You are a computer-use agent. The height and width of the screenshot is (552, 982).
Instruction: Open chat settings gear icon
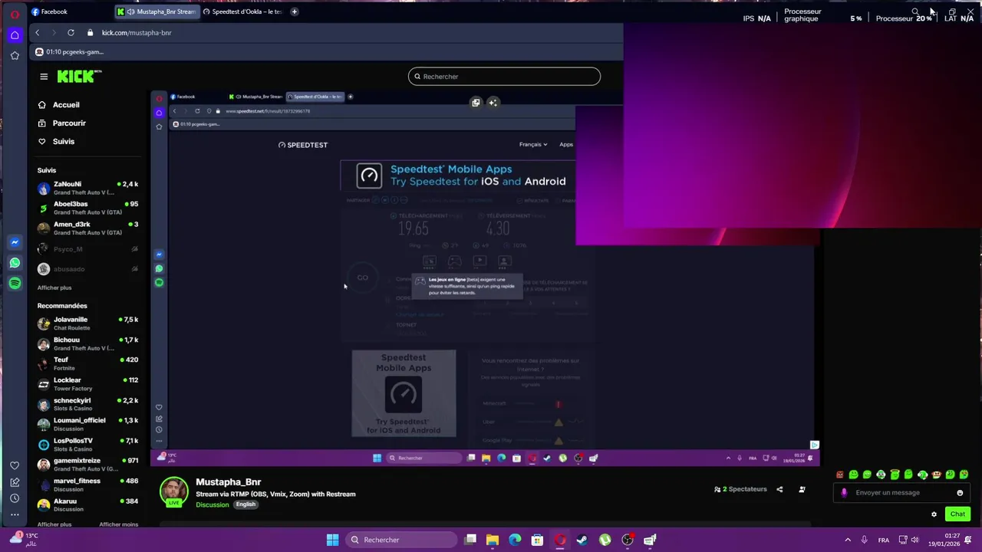click(x=934, y=514)
